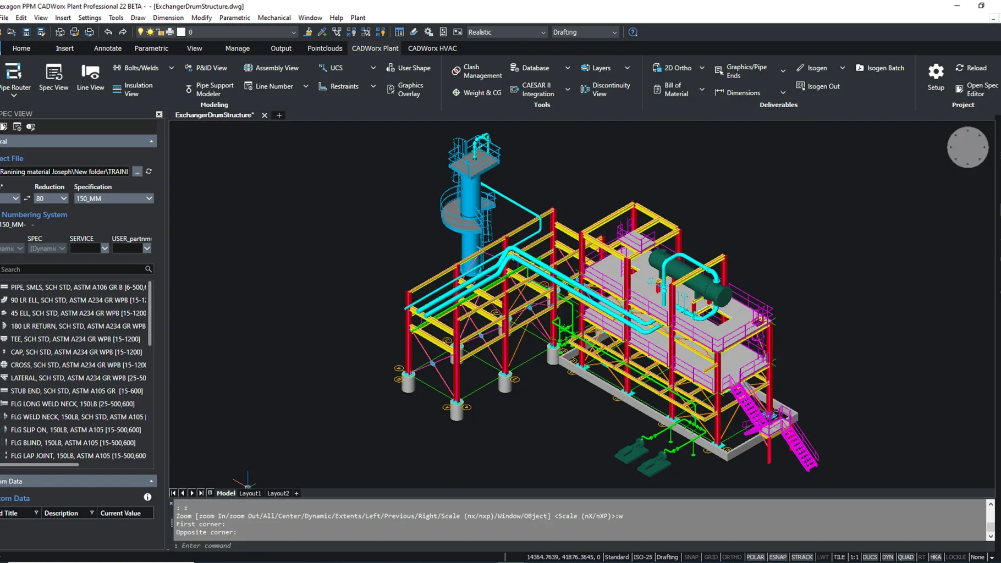Expand the Layers dropdown arrow

(627, 68)
